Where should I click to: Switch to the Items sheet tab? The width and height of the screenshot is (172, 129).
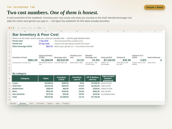31,103
